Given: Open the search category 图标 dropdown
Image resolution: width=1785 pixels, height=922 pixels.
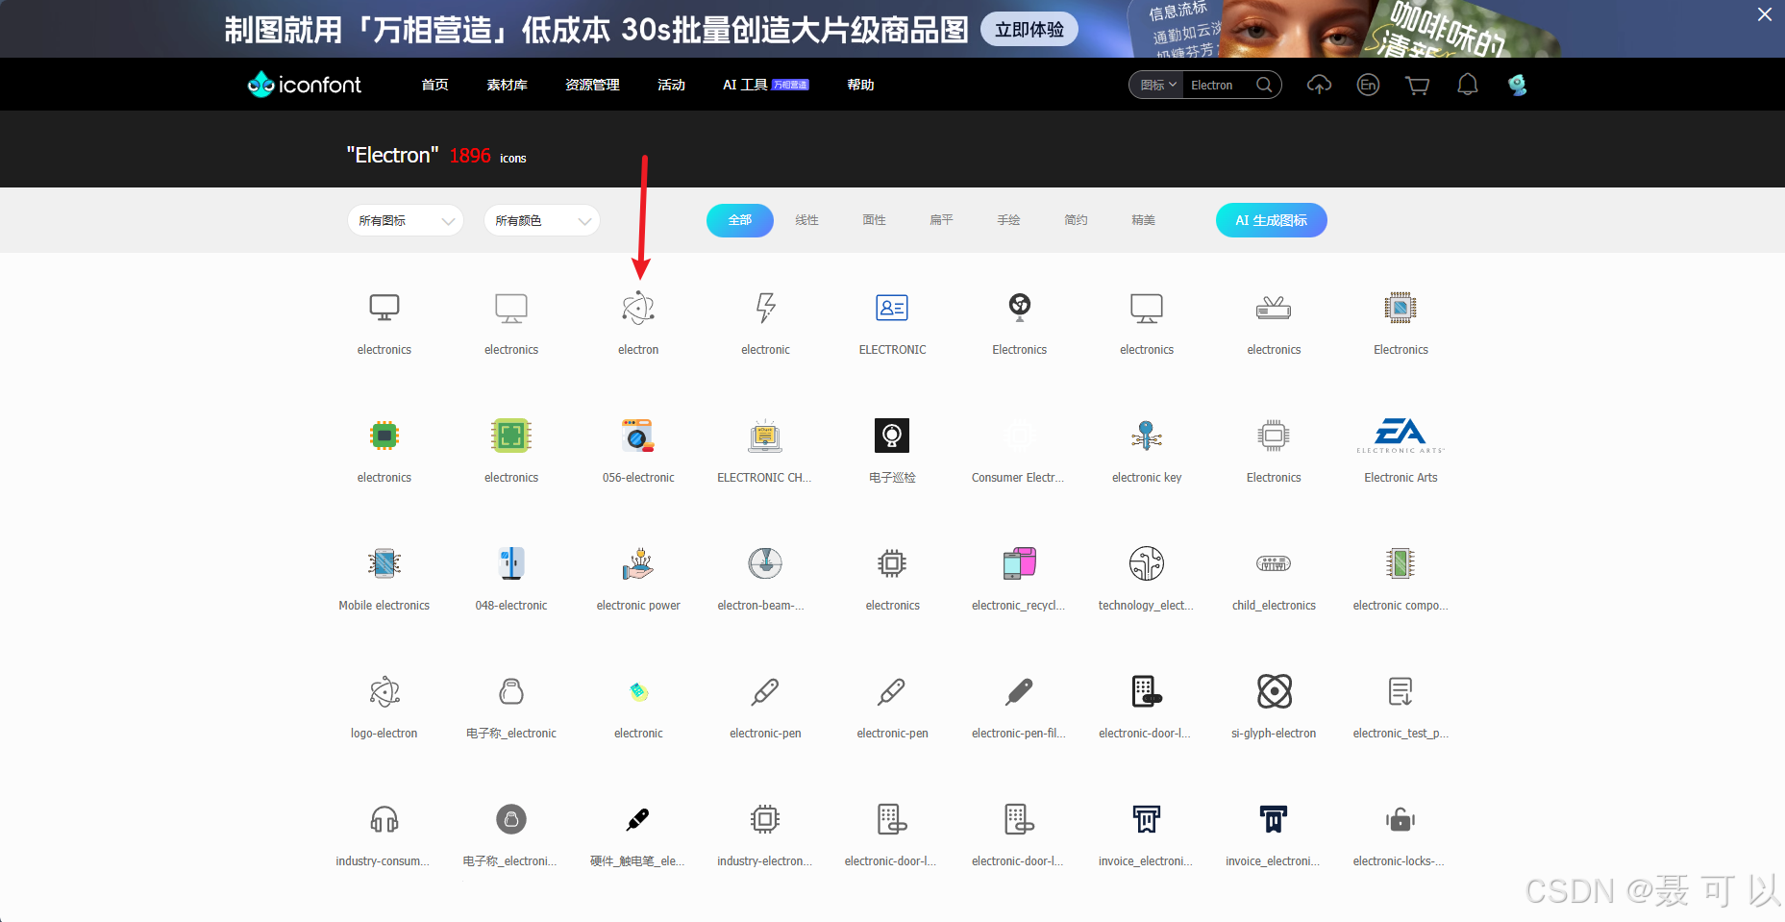Looking at the screenshot, I should [x=1155, y=85].
